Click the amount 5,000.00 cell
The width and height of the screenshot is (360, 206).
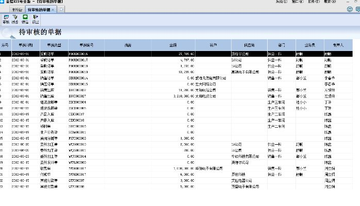(x=187, y=186)
